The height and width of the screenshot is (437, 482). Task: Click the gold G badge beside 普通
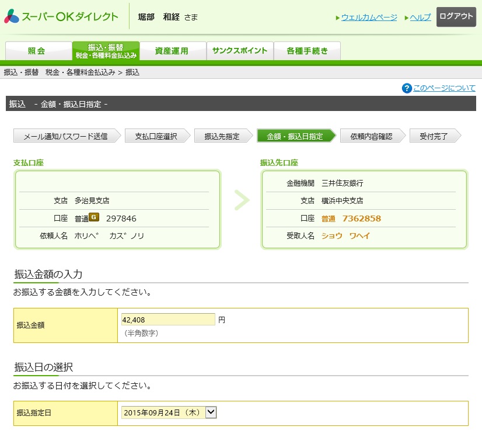click(x=94, y=218)
